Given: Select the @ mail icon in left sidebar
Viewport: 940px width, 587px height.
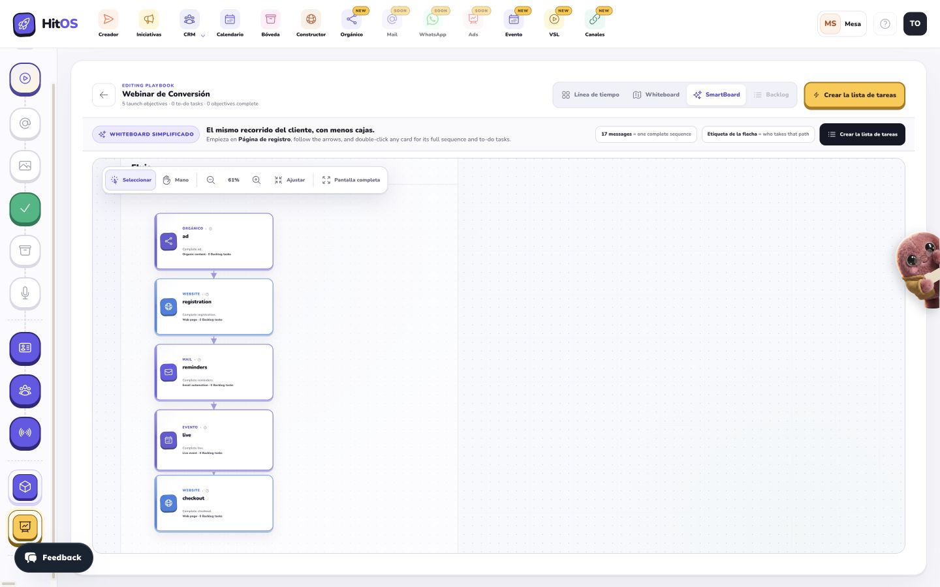Looking at the screenshot, I should [25, 123].
